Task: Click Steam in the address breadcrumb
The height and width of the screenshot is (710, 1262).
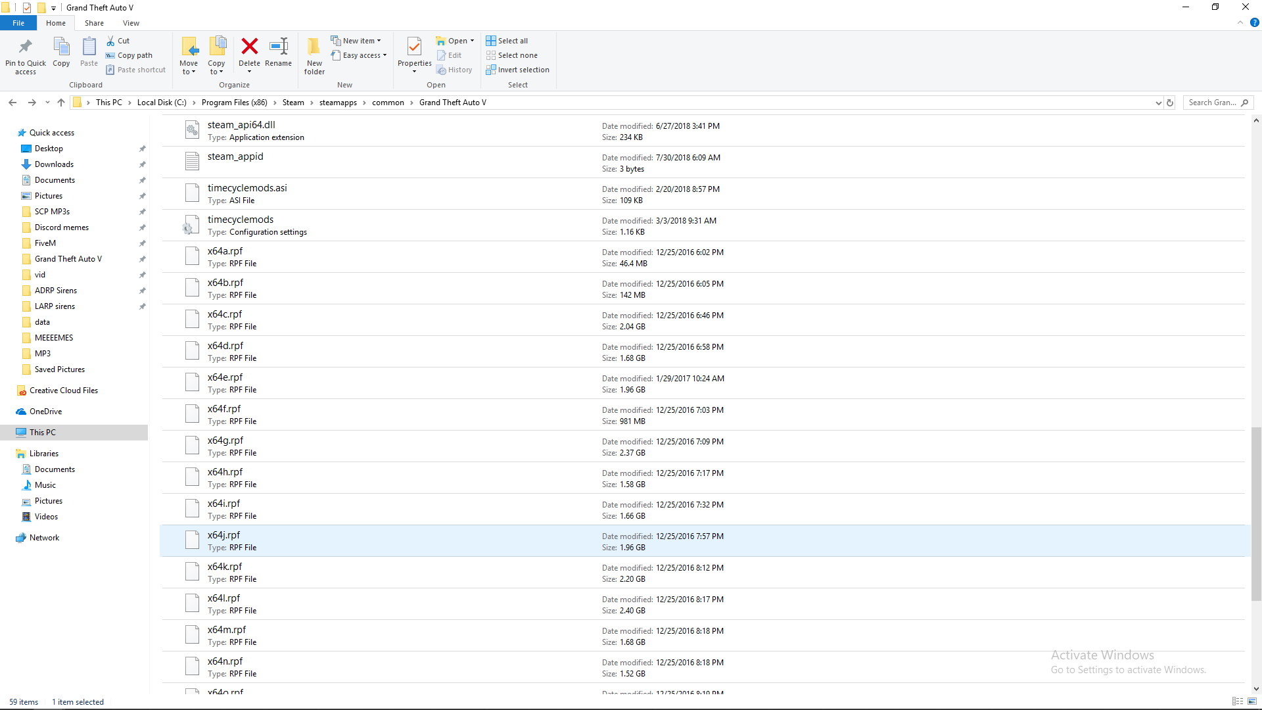Action: (293, 103)
